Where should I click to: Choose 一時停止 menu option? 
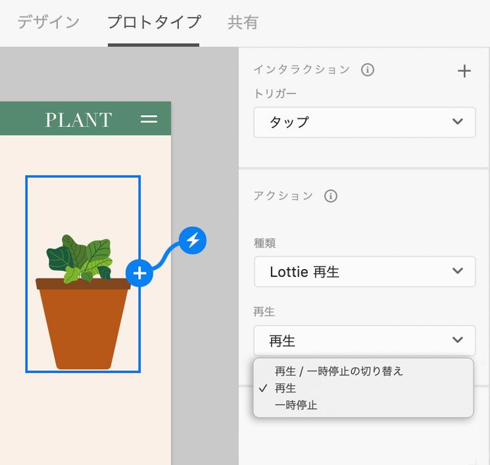363,405
